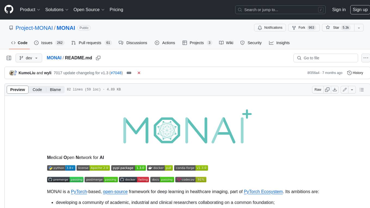Open the Discussions tab
This screenshot has height=208, width=370.
click(x=133, y=43)
